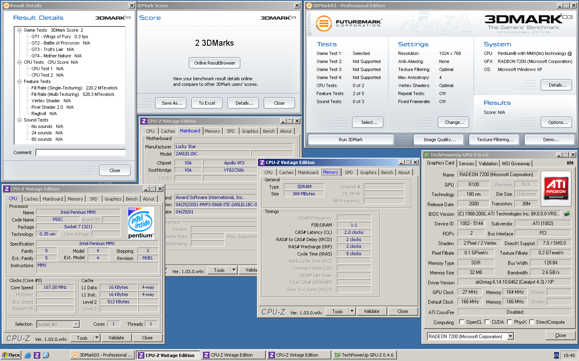Select the SPD tab in CPU-Z Memory window

tap(349, 172)
